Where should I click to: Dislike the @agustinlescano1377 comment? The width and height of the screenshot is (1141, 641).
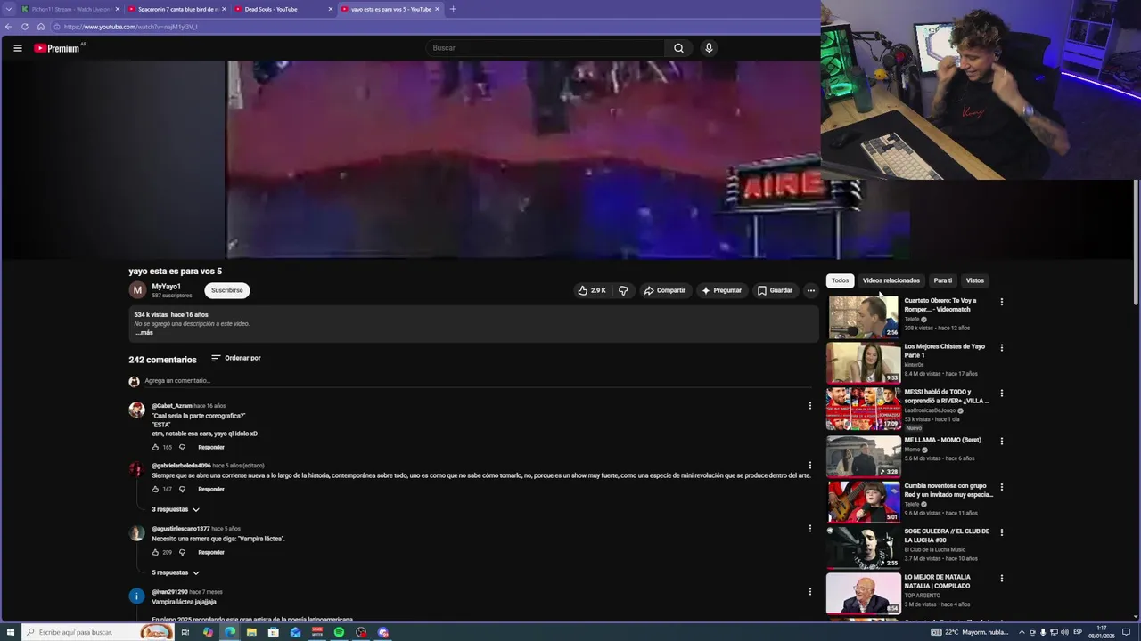(x=182, y=552)
